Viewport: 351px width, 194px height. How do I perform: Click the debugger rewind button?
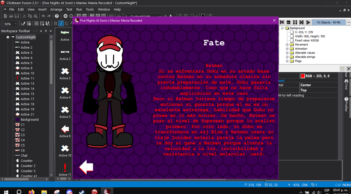click(282, 22)
